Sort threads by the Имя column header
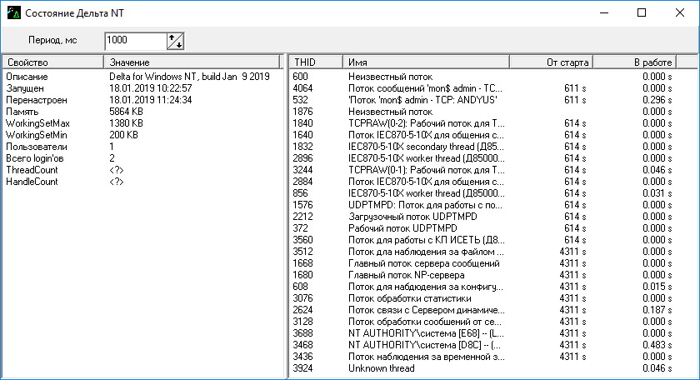Screen dimensions: 700x380 [x=425, y=62]
